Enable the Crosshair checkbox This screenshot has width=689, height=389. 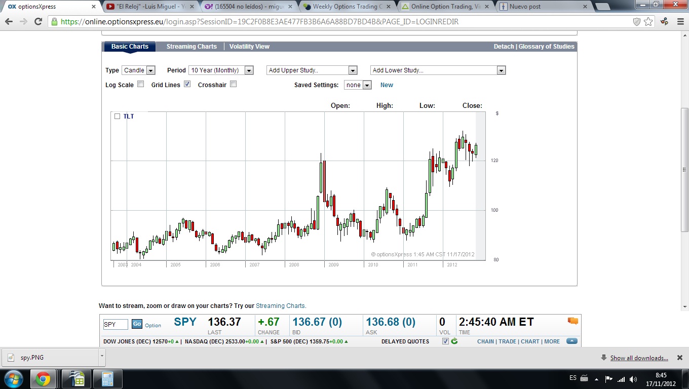click(233, 84)
